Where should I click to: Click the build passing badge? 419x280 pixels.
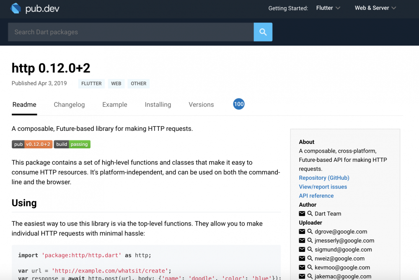tap(72, 144)
